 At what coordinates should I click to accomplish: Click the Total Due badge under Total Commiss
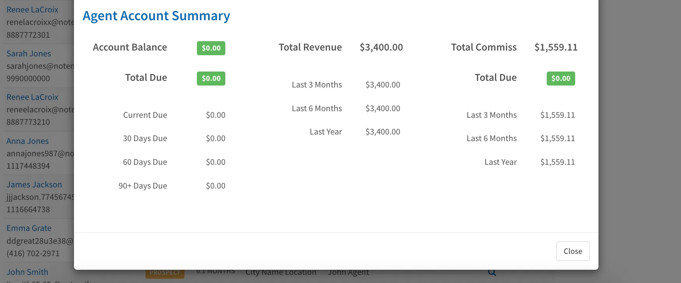(x=561, y=79)
